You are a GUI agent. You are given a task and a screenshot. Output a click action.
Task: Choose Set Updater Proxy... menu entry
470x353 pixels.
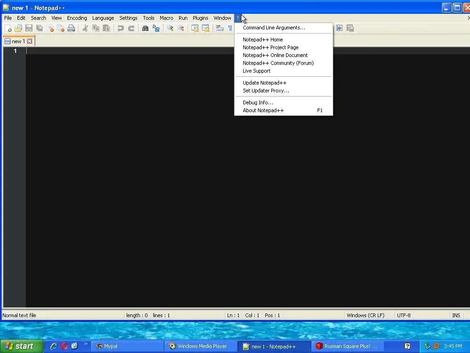point(284,91)
